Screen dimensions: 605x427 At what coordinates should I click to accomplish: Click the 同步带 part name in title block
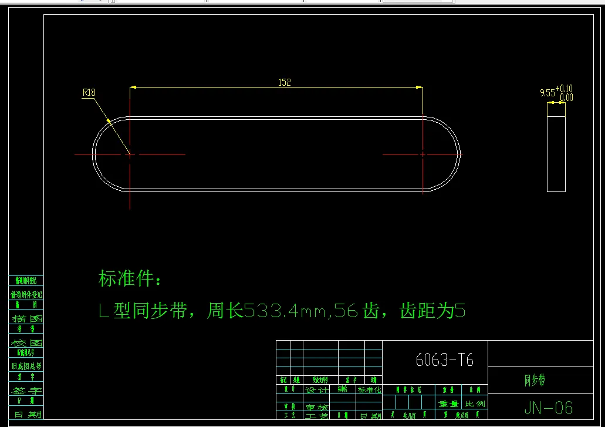535,380
